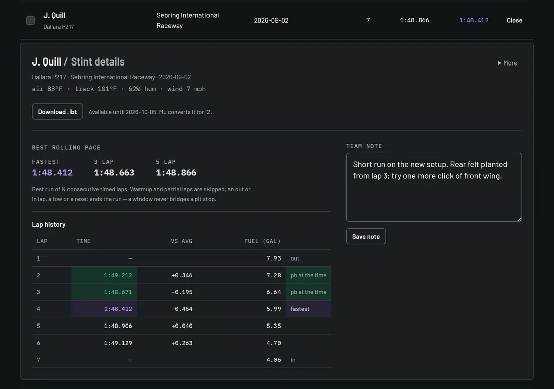Select lap 7 in-lap row
This screenshot has height=389, width=554.
(x=182, y=360)
